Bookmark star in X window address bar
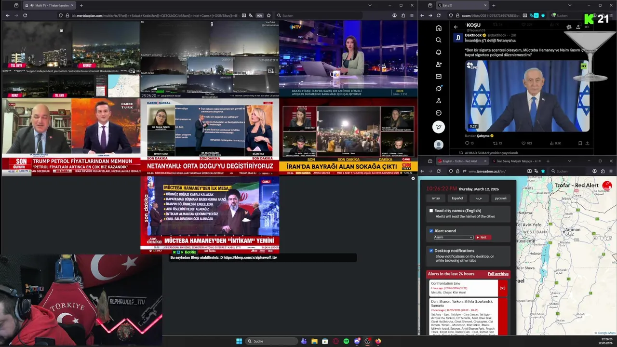The height and width of the screenshot is (347, 617). (x=543, y=15)
